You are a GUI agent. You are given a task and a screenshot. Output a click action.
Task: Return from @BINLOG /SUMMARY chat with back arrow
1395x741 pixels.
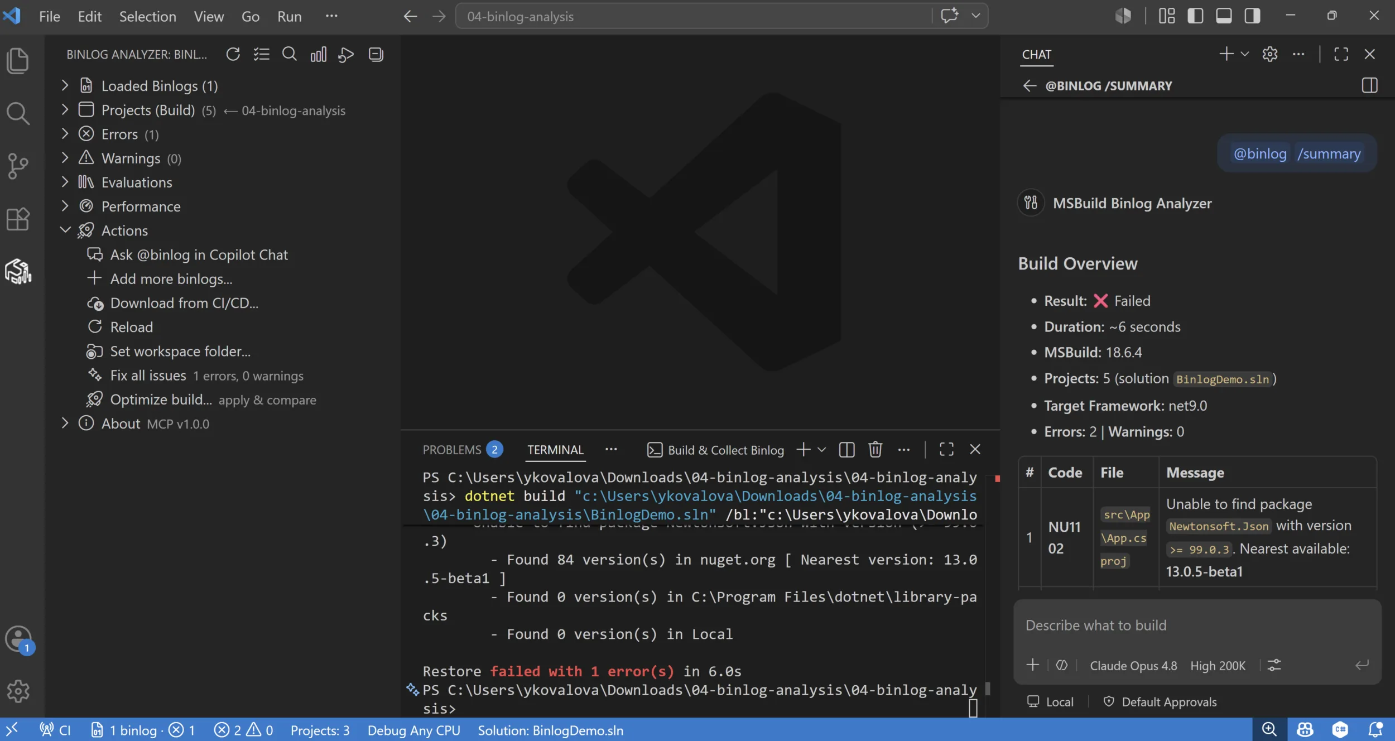coord(1030,85)
